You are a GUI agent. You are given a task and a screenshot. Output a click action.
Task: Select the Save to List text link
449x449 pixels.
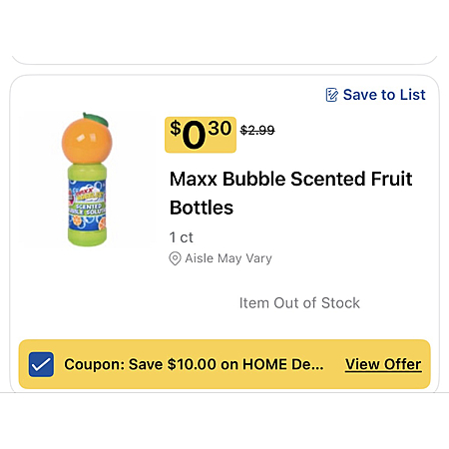[384, 95]
